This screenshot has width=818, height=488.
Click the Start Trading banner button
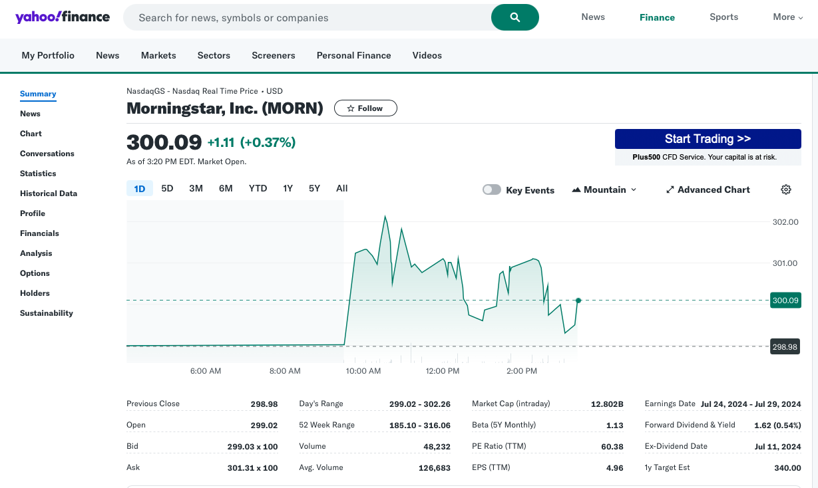pos(708,138)
